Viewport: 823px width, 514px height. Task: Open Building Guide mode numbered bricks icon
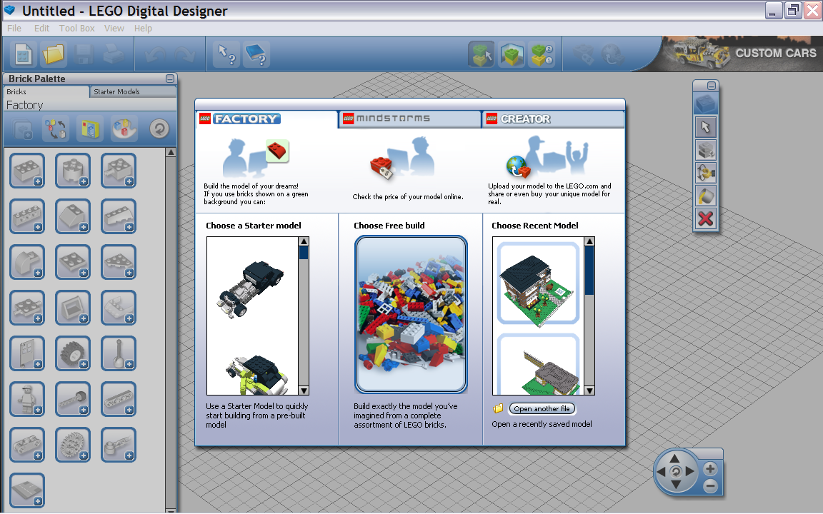pos(542,54)
